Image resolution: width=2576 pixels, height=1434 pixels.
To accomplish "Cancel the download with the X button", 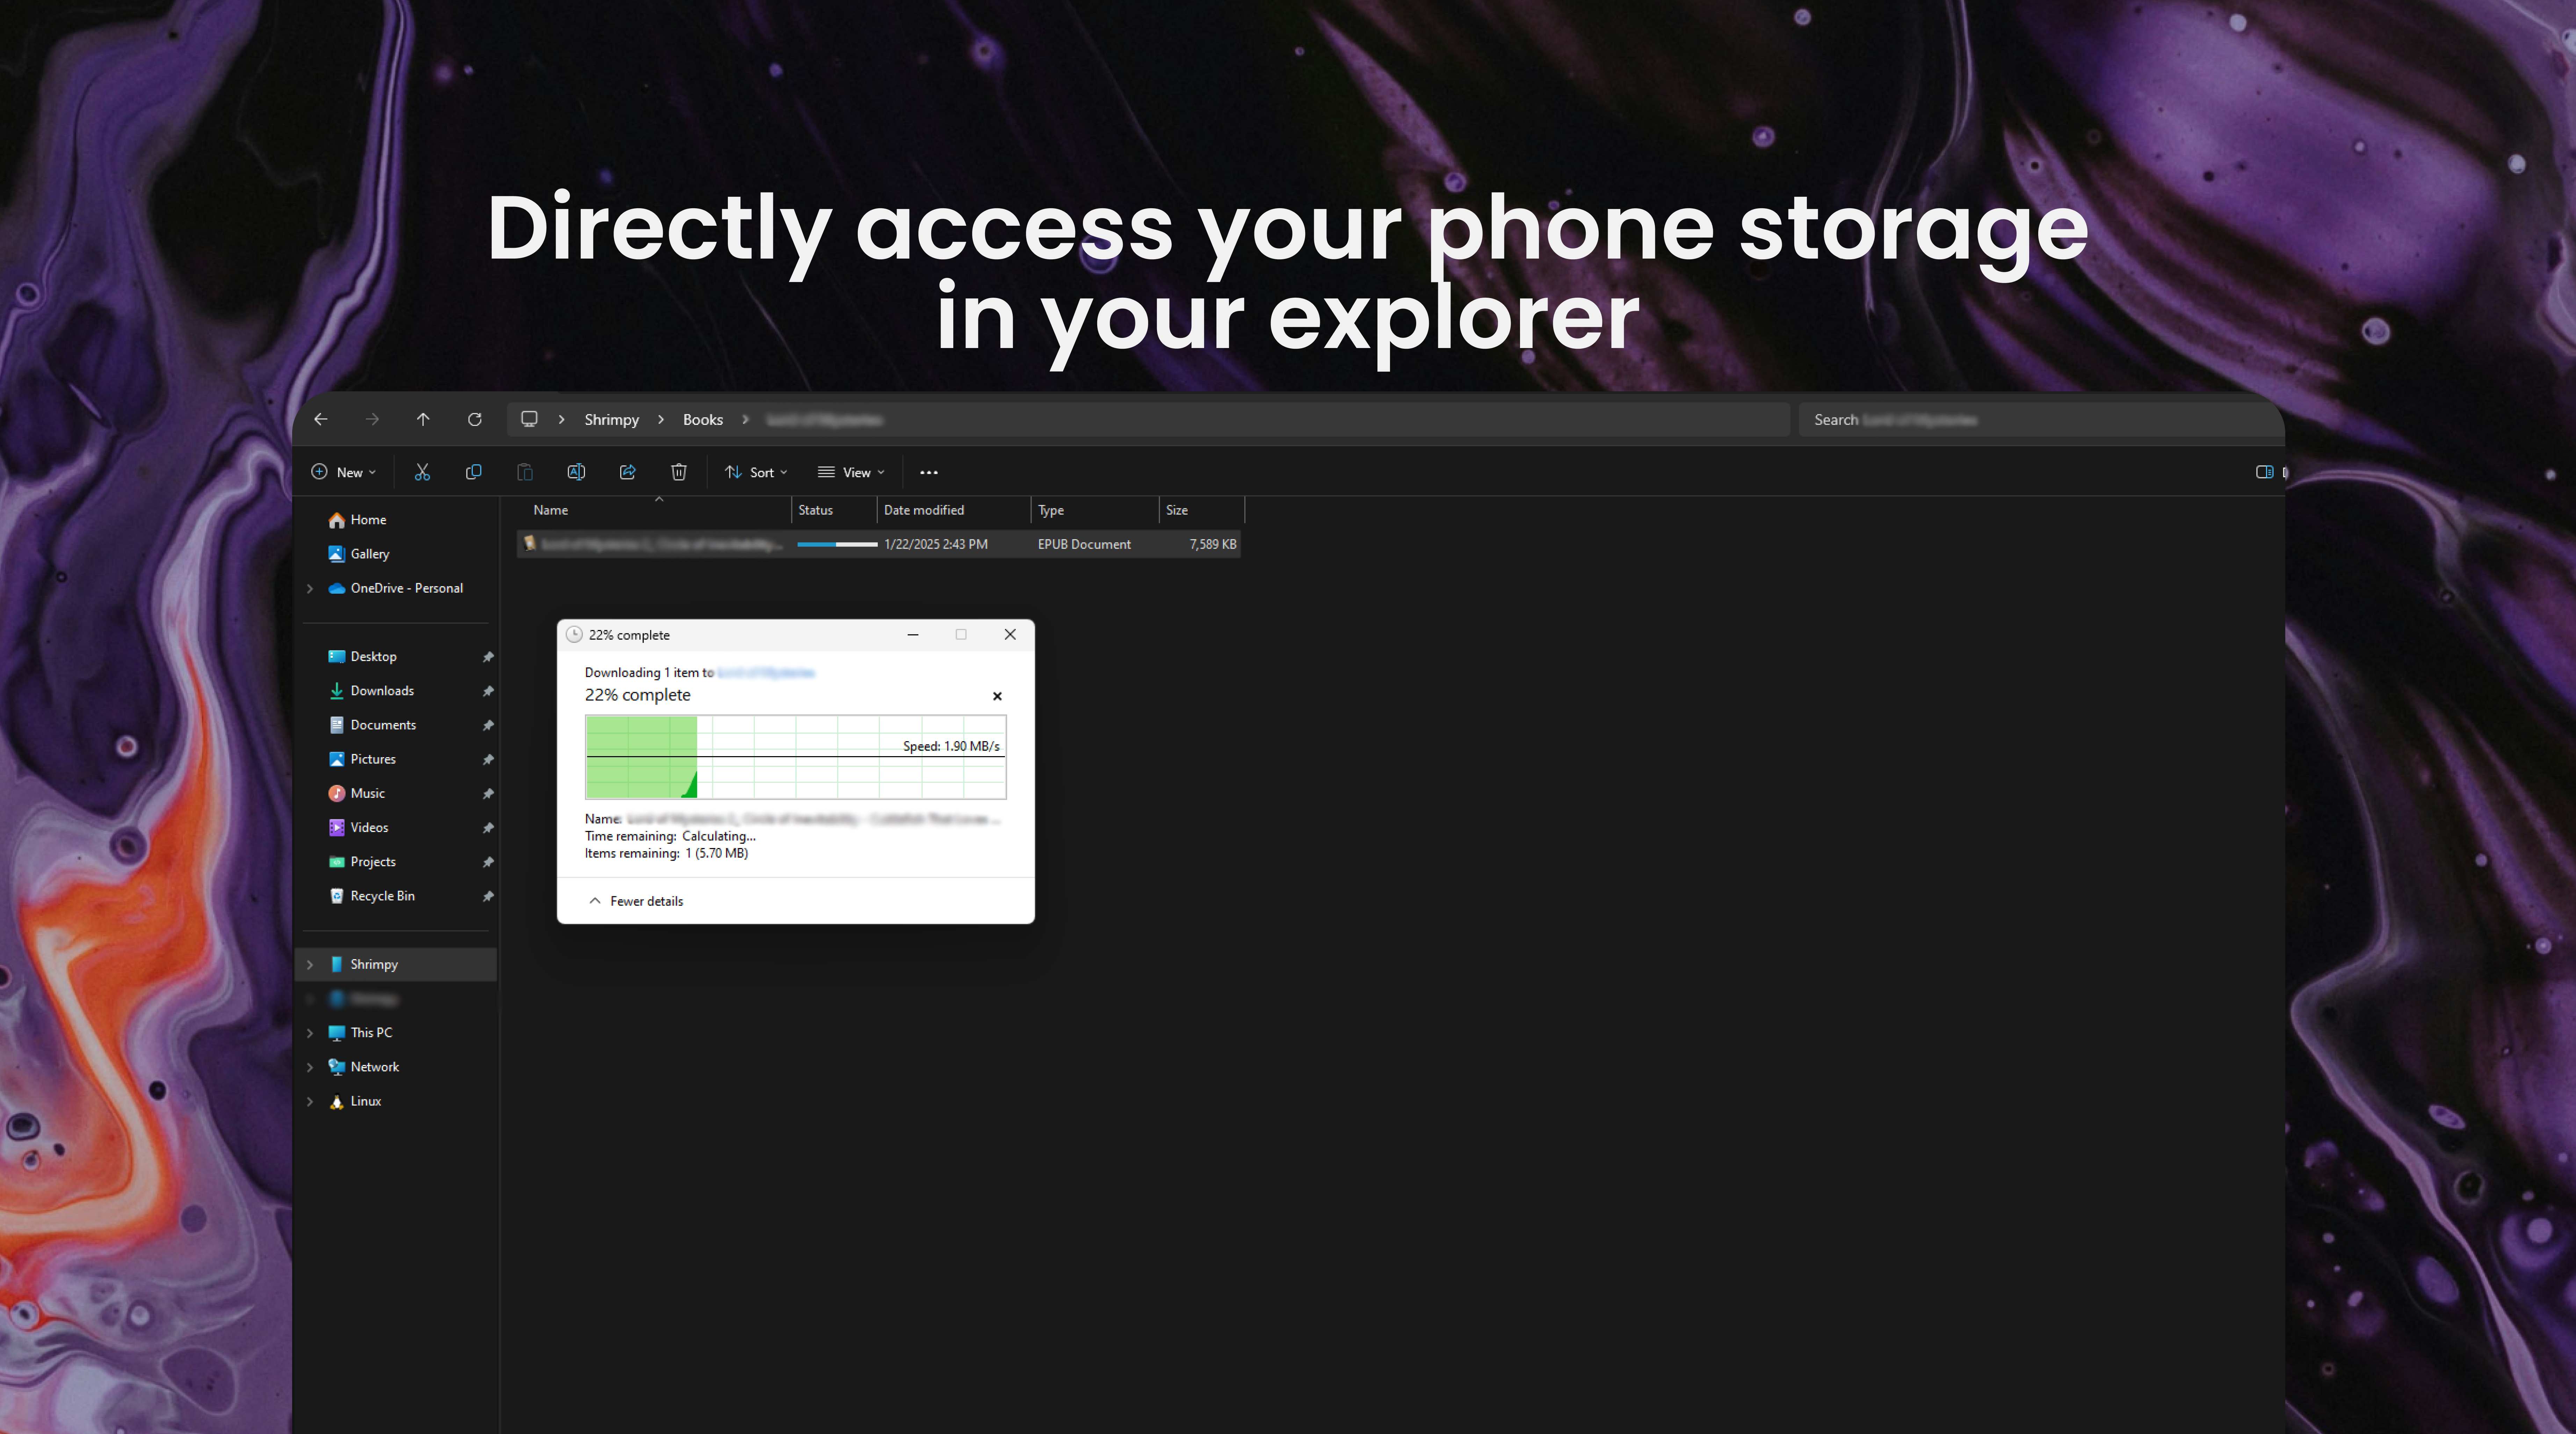I will pyautogui.click(x=997, y=696).
